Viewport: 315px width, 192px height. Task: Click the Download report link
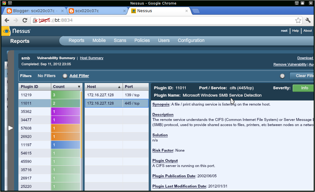coord(305,58)
